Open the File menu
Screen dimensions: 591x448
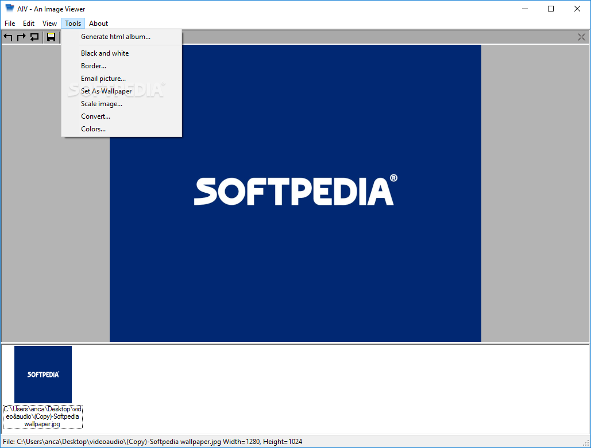pyautogui.click(x=10, y=24)
